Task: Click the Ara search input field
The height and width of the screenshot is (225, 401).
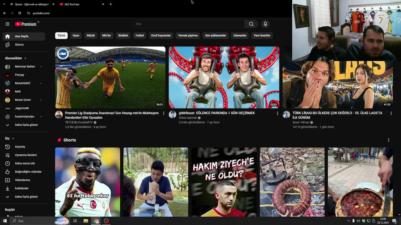Action: (x=189, y=24)
